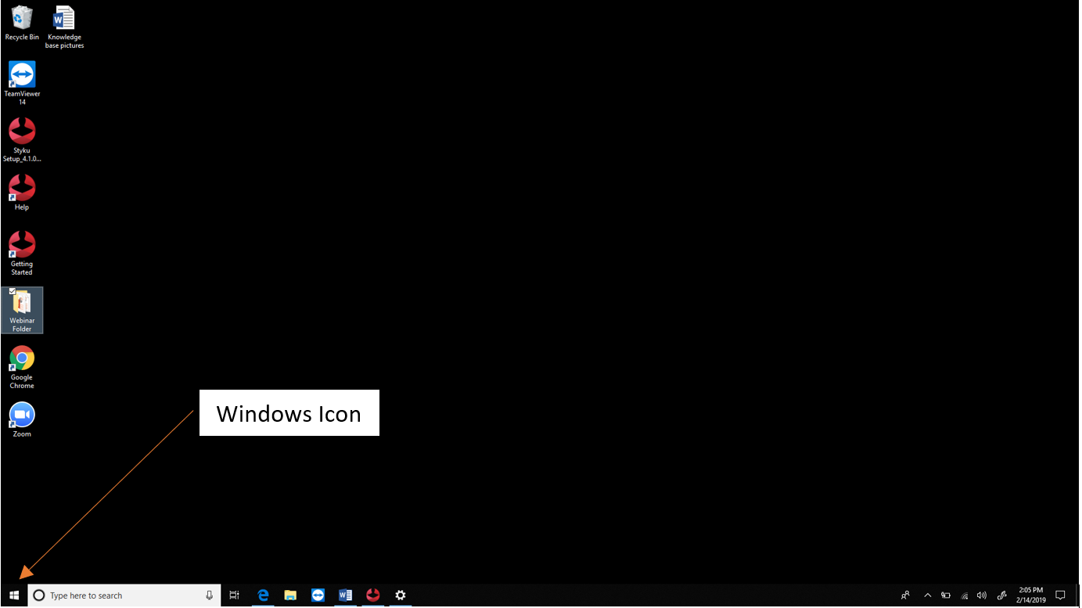Launch Microsoft Edge from the taskbar
The width and height of the screenshot is (1082, 608).
pyautogui.click(x=263, y=595)
